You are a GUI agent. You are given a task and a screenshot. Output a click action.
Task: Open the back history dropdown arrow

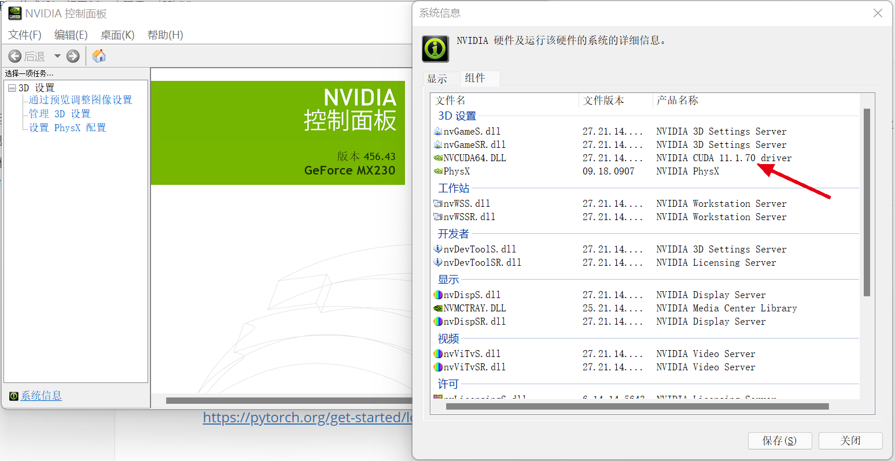[57, 56]
